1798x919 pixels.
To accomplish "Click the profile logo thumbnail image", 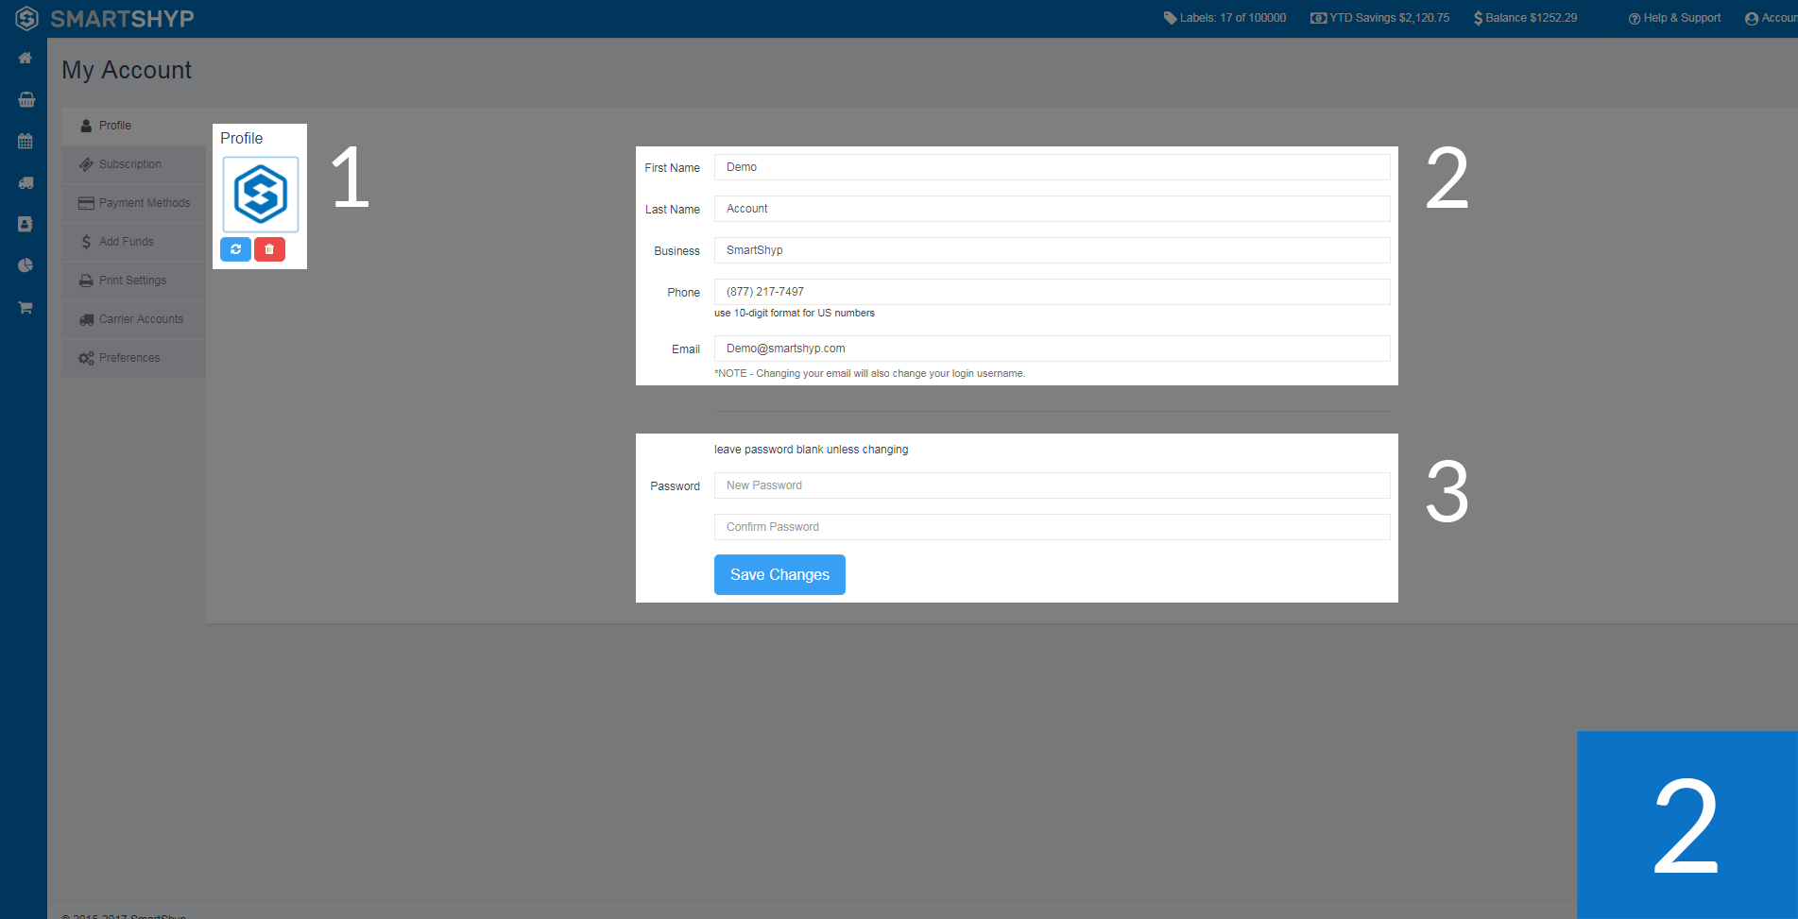I will tap(261, 195).
